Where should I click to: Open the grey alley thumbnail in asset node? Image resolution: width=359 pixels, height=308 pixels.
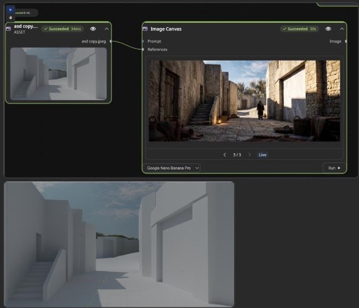click(x=58, y=74)
